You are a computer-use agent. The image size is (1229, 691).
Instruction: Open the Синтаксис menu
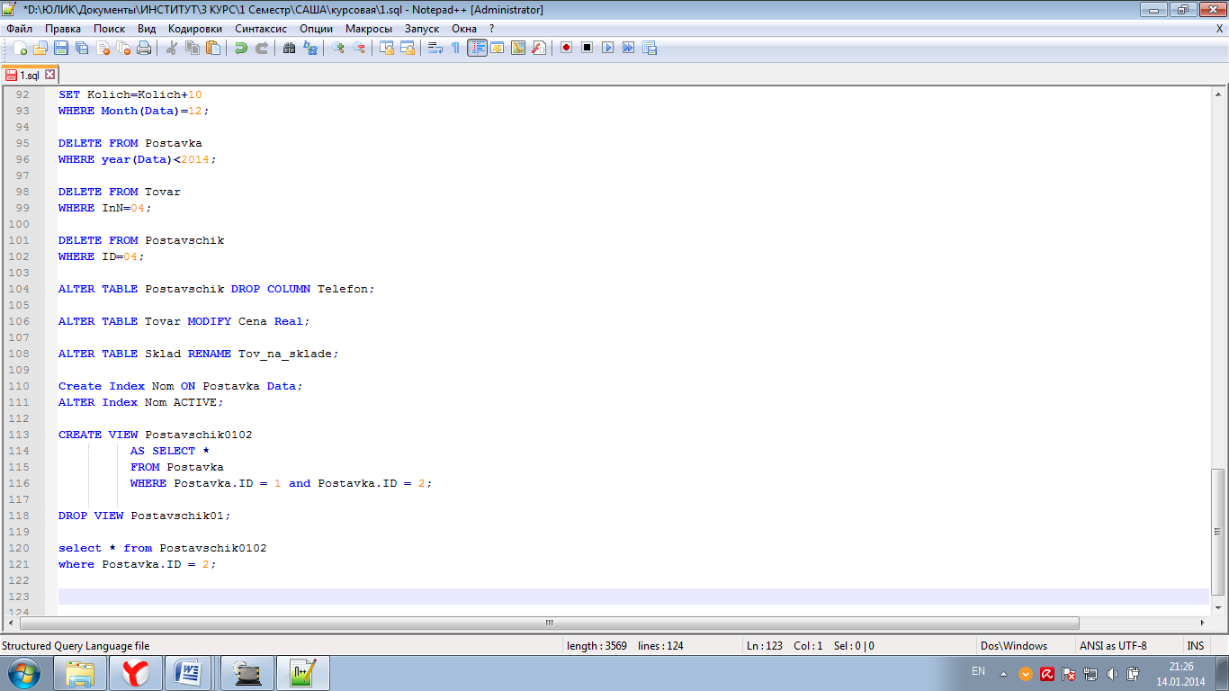tap(260, 28)
